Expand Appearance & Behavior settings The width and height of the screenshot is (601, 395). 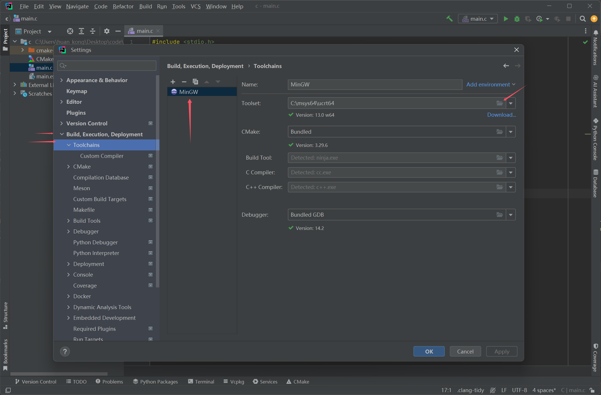coord(61,80)
